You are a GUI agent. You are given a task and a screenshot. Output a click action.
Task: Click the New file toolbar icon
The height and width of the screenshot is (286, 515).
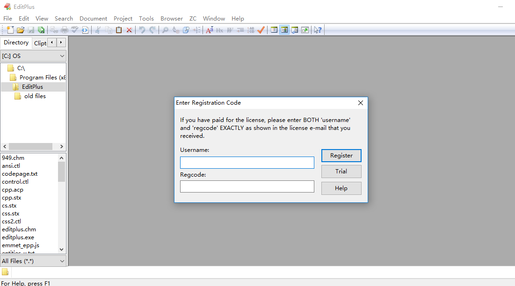[10, 30]
